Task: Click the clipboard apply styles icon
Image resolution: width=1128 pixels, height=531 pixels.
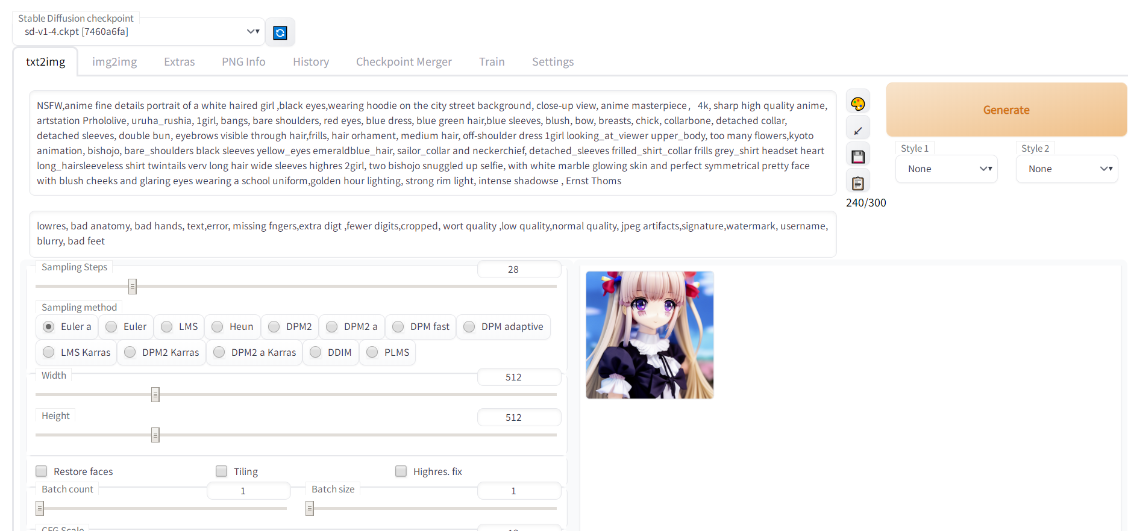Action: click(858, 183)
